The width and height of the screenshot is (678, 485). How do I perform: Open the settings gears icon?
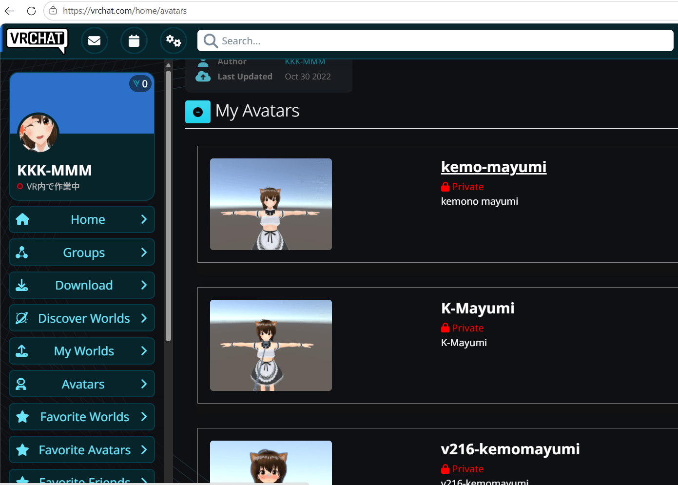[x=174, y=40]
